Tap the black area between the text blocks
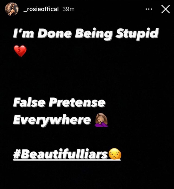The height and width of the screenshot is (189, 174). tap(87, 77)
